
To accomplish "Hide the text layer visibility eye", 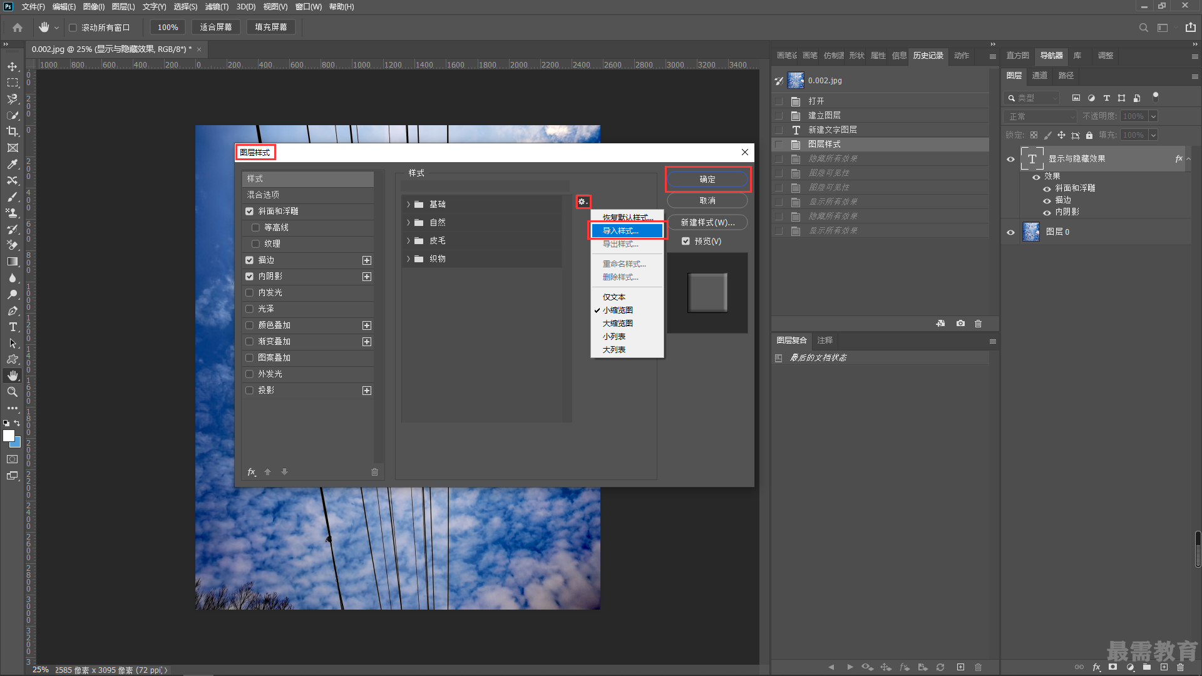I will [x=1010, y=159].
